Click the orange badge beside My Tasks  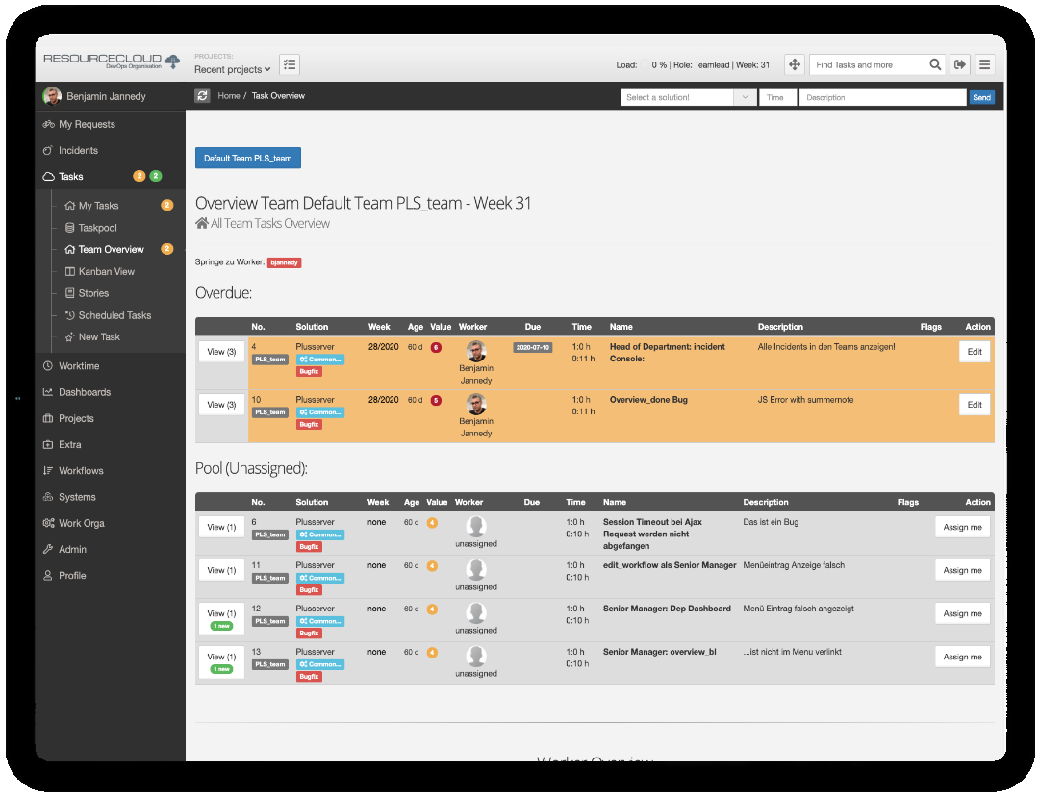167,205
